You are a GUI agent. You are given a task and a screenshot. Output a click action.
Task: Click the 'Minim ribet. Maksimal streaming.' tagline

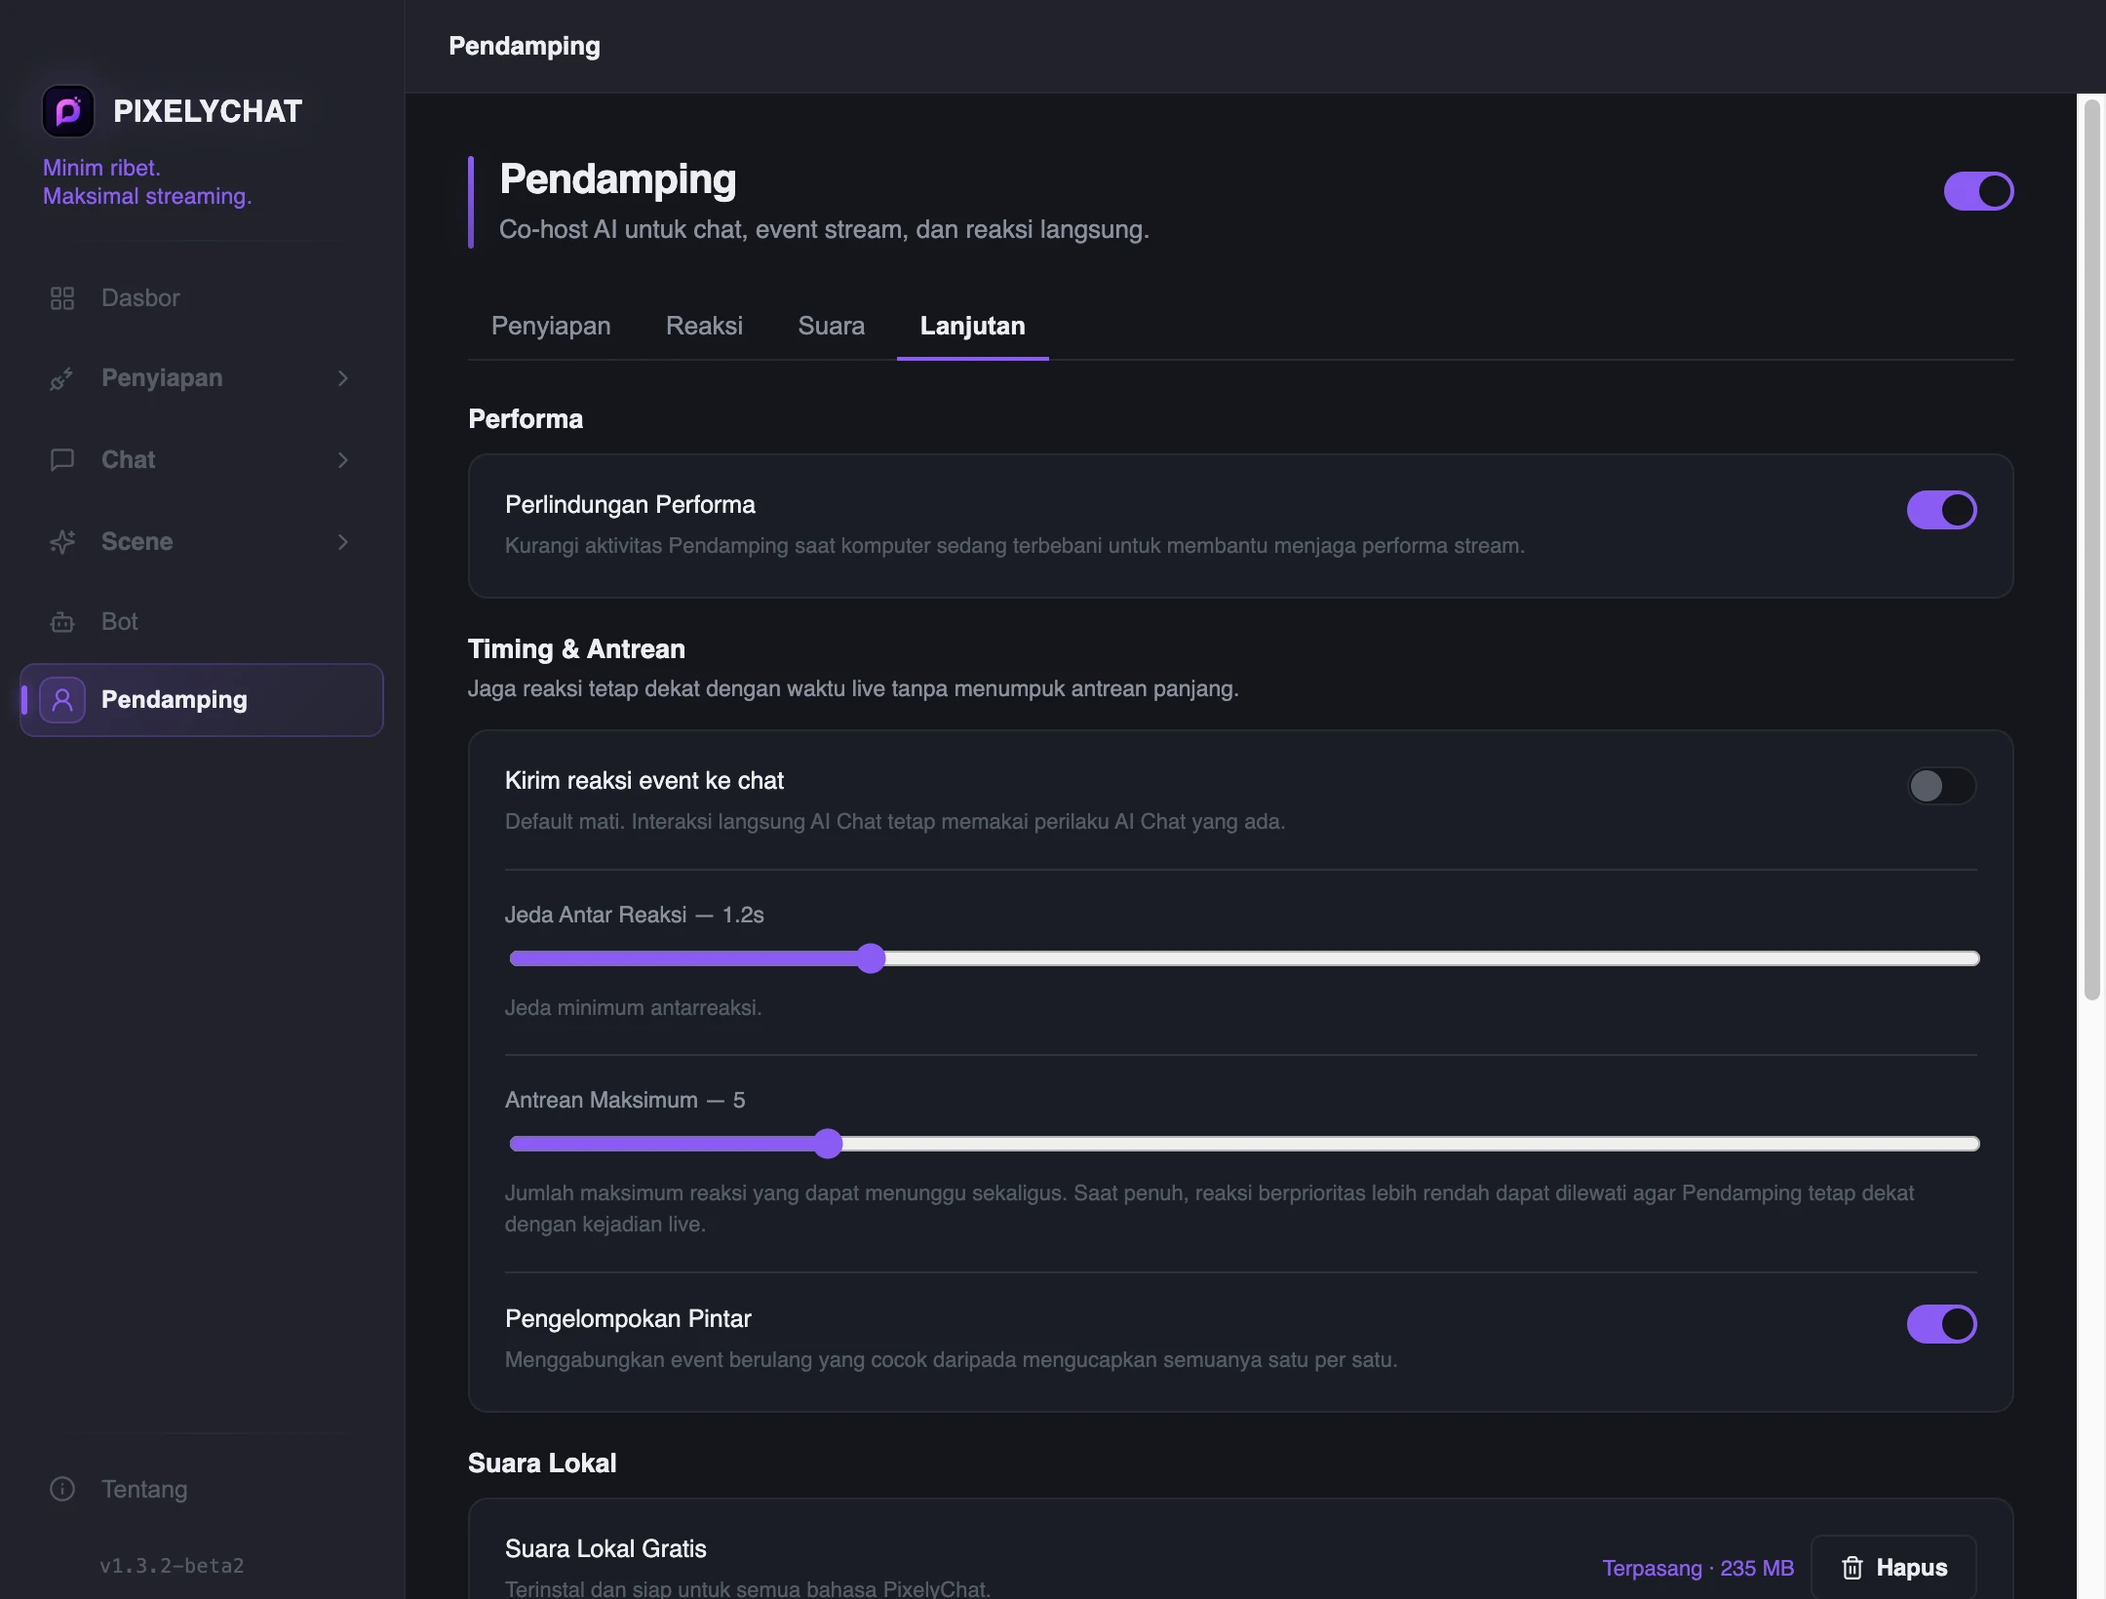coord(147,182)
